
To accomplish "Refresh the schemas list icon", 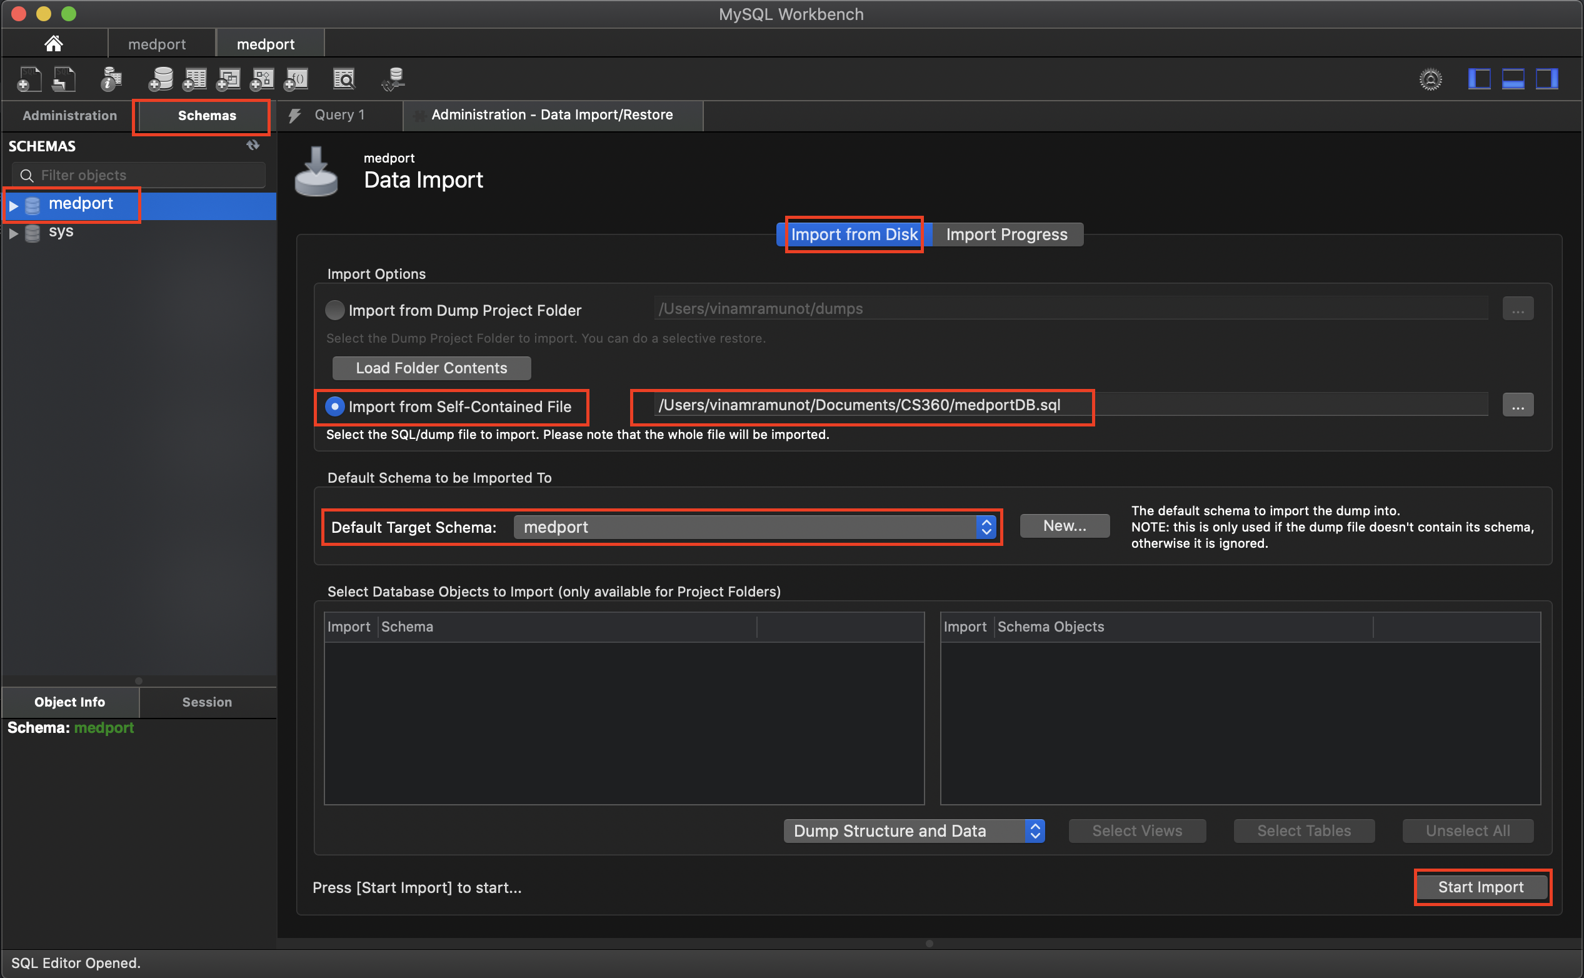I will point(253,146).
